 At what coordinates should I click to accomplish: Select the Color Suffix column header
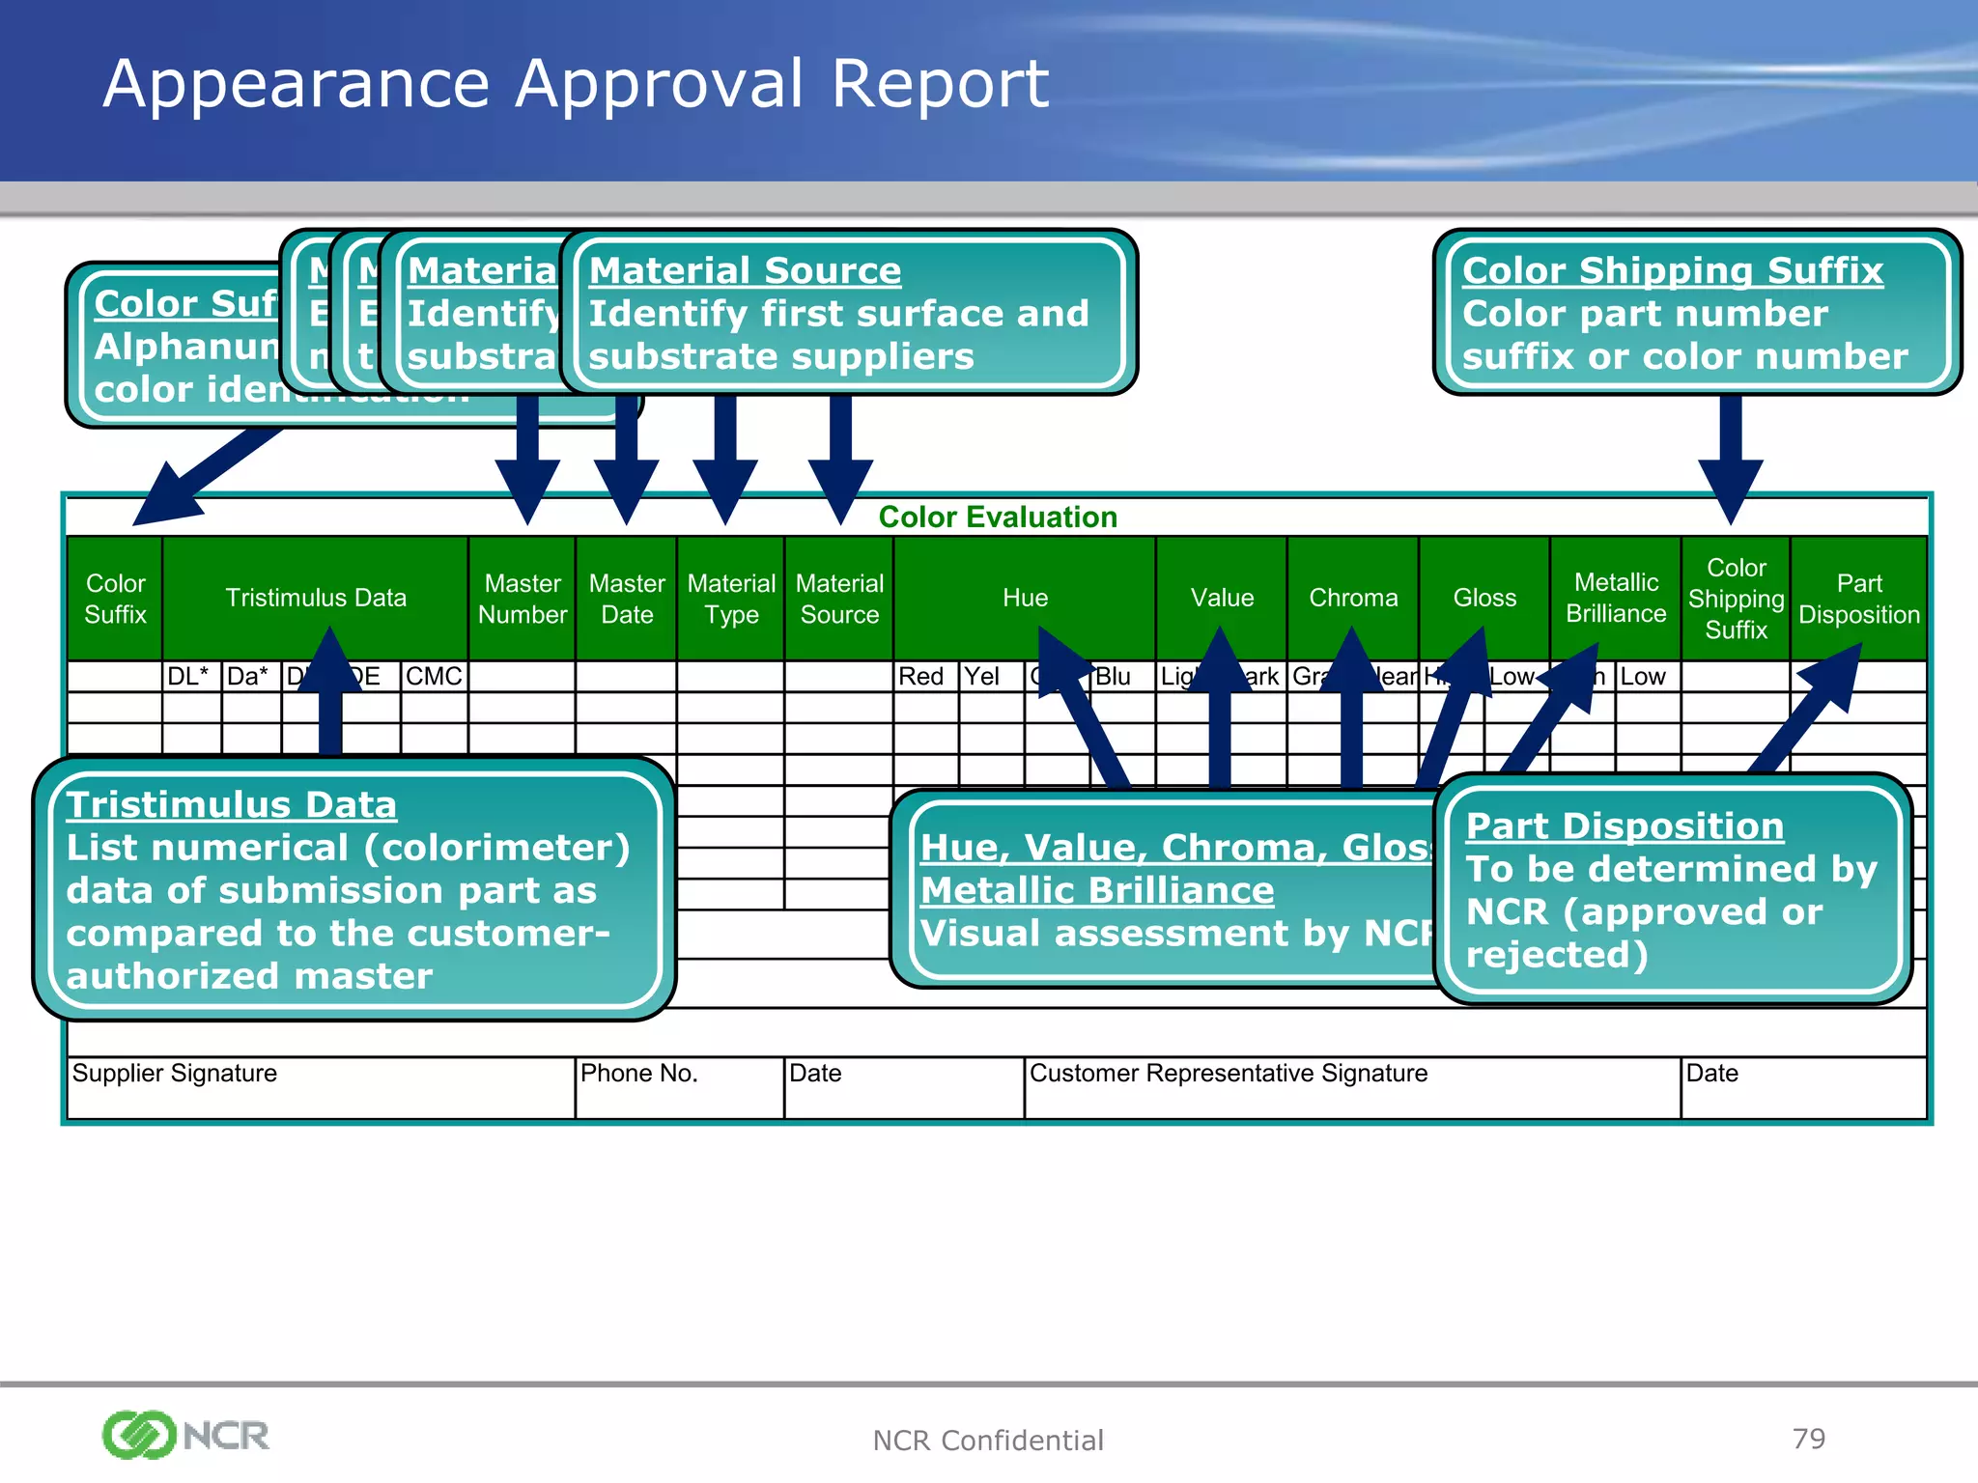pos(115,599)
